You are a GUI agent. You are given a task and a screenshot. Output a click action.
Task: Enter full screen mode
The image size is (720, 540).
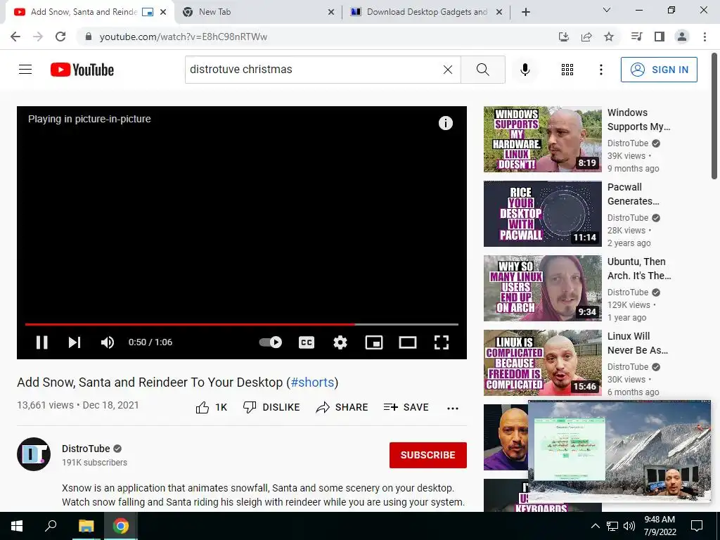(442, 342)
